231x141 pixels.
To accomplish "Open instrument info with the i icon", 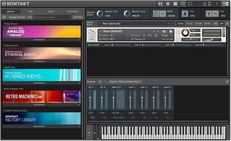I will tap(171, 31).
